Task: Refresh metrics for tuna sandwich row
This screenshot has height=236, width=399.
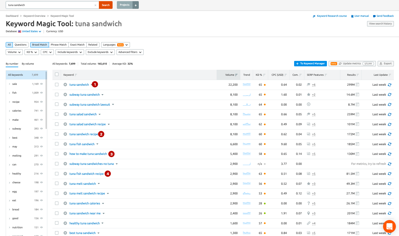Action: click(x=390, y=85)
